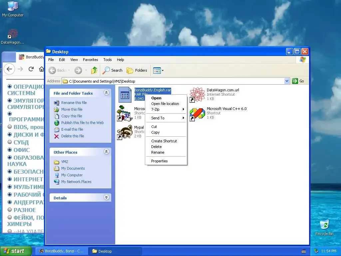Click the green Forward arrow in Explorer toolbar
This screenshot has height=256, width=341.
78,70
